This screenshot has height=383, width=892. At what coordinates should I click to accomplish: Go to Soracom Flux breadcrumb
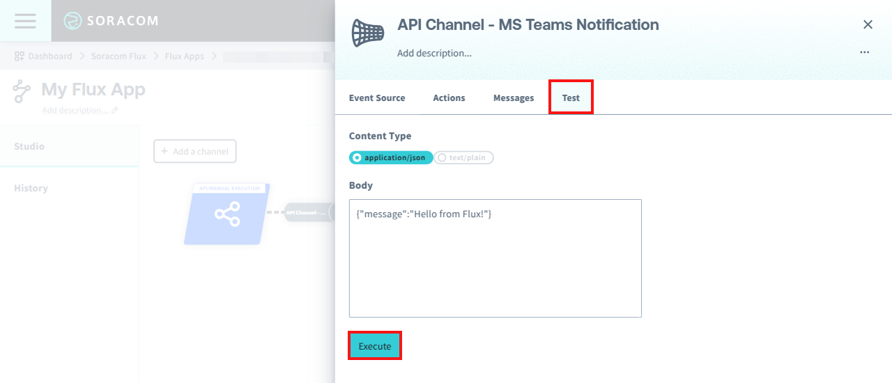click(118, 56)
